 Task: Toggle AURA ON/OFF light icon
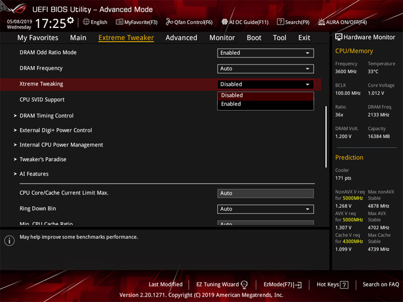[321, 22]
